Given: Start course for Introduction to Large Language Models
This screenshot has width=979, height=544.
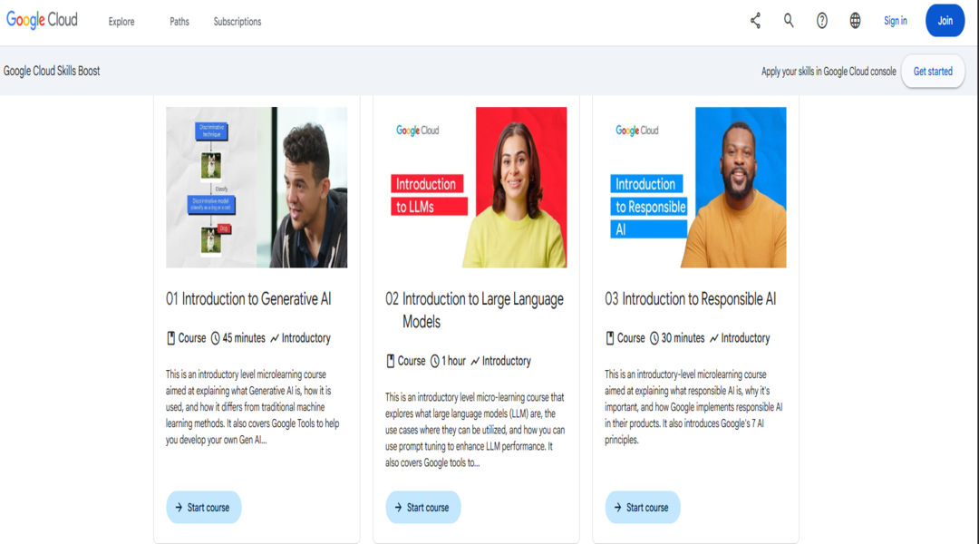Looking at the screenshot, I should [x=422, y=507].
